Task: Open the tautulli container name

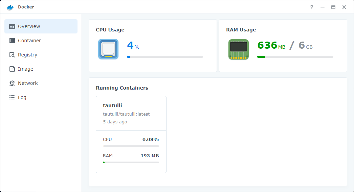Action: point(112,105)
